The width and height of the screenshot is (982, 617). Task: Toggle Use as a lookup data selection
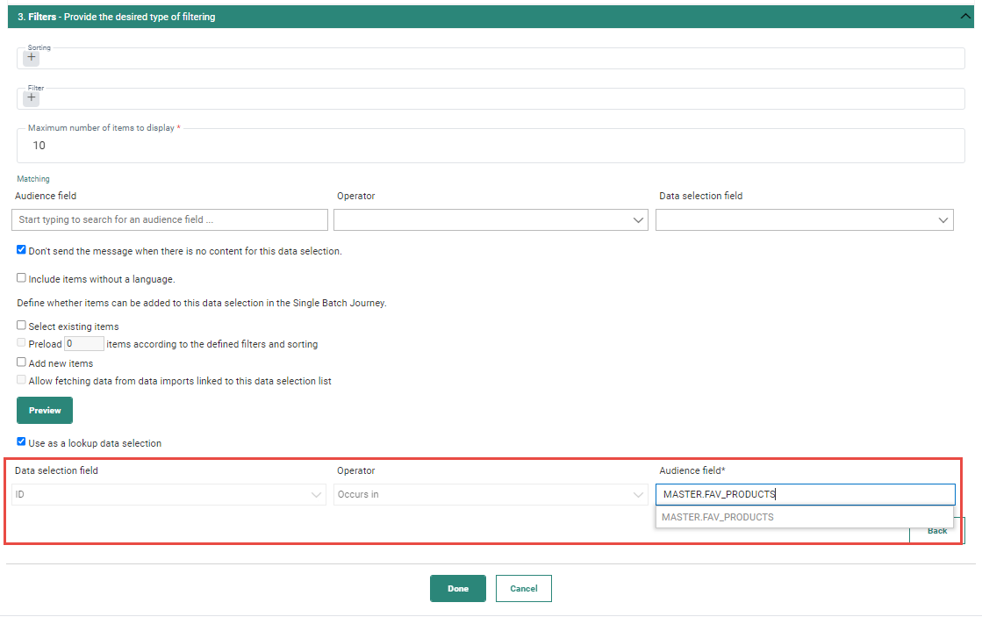pyautogui.click(x=22, y=442)
